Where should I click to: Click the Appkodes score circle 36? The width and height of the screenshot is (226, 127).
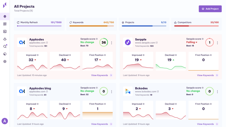point(104,42)
